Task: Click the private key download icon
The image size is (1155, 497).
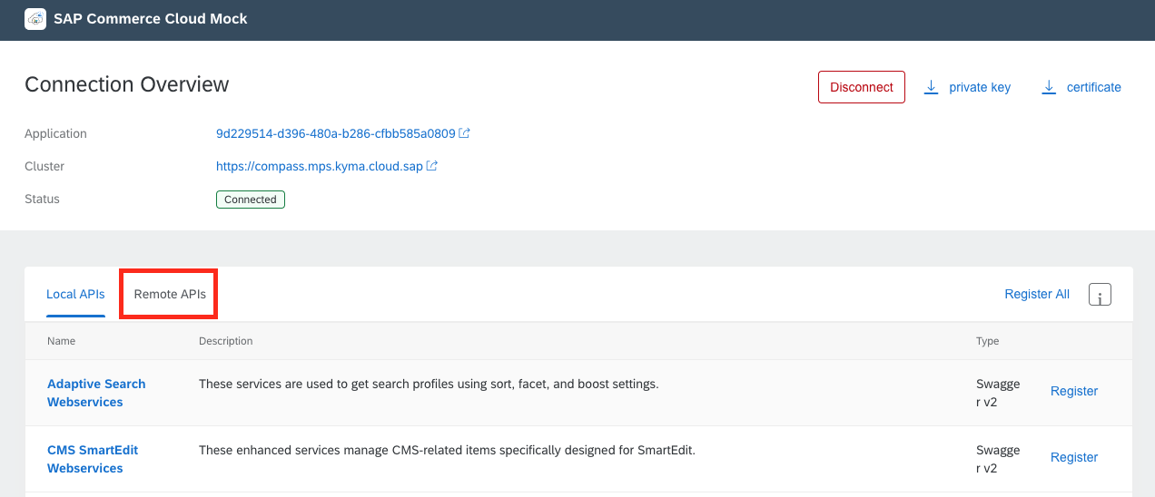Action: click(931, 87)
